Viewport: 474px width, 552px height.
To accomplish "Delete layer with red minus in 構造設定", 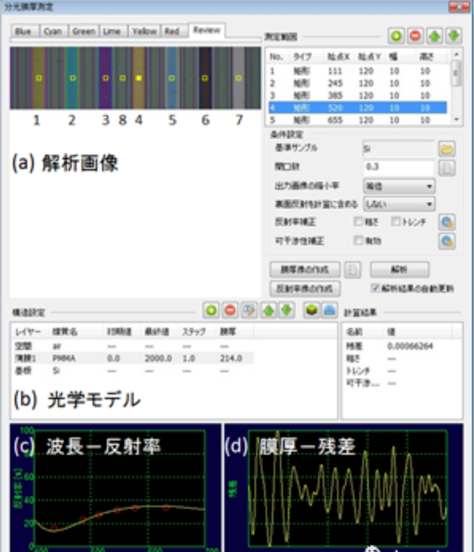I will click(230, 310).
